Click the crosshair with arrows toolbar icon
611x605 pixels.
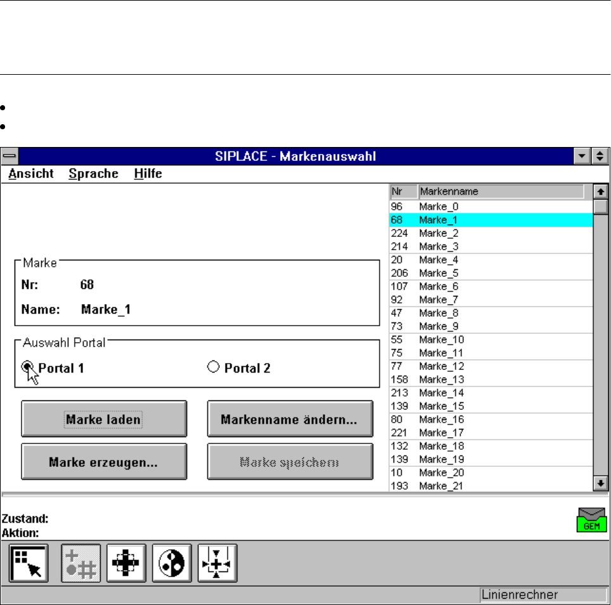[217, 563]
